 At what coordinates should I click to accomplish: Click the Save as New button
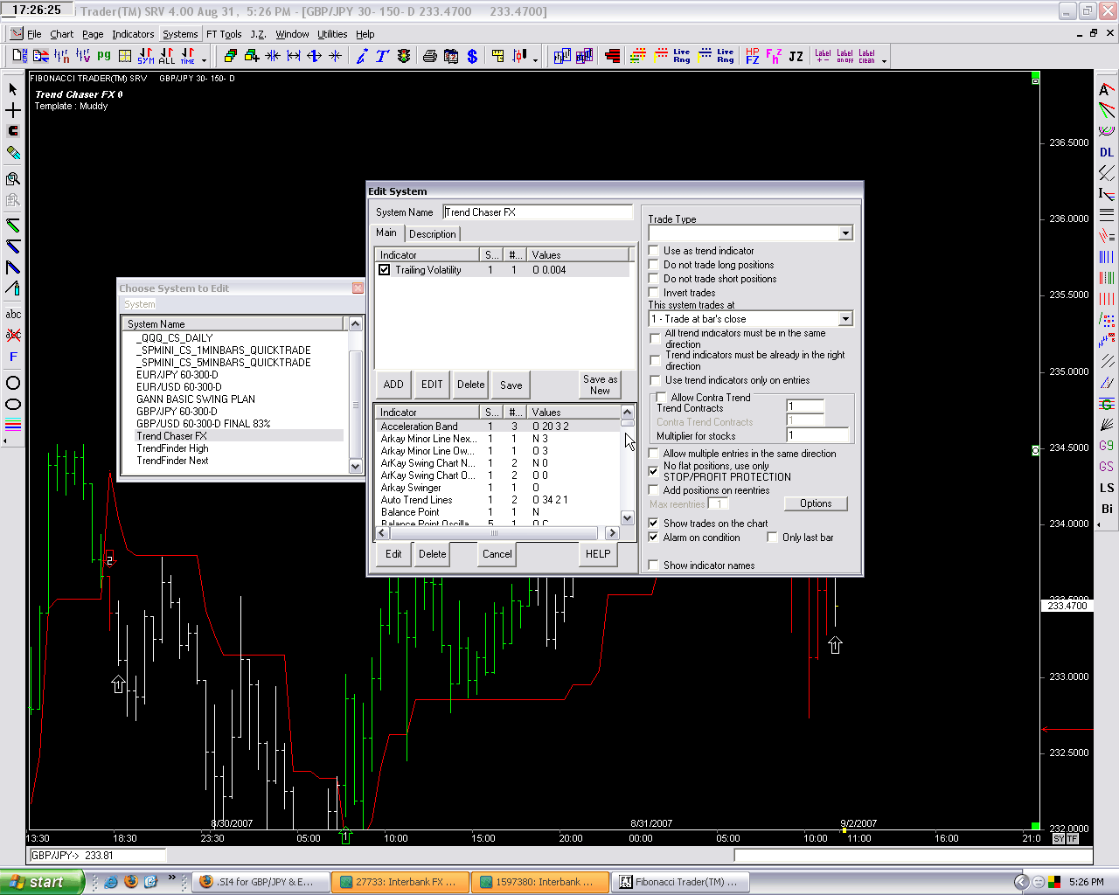pos(601,385)
